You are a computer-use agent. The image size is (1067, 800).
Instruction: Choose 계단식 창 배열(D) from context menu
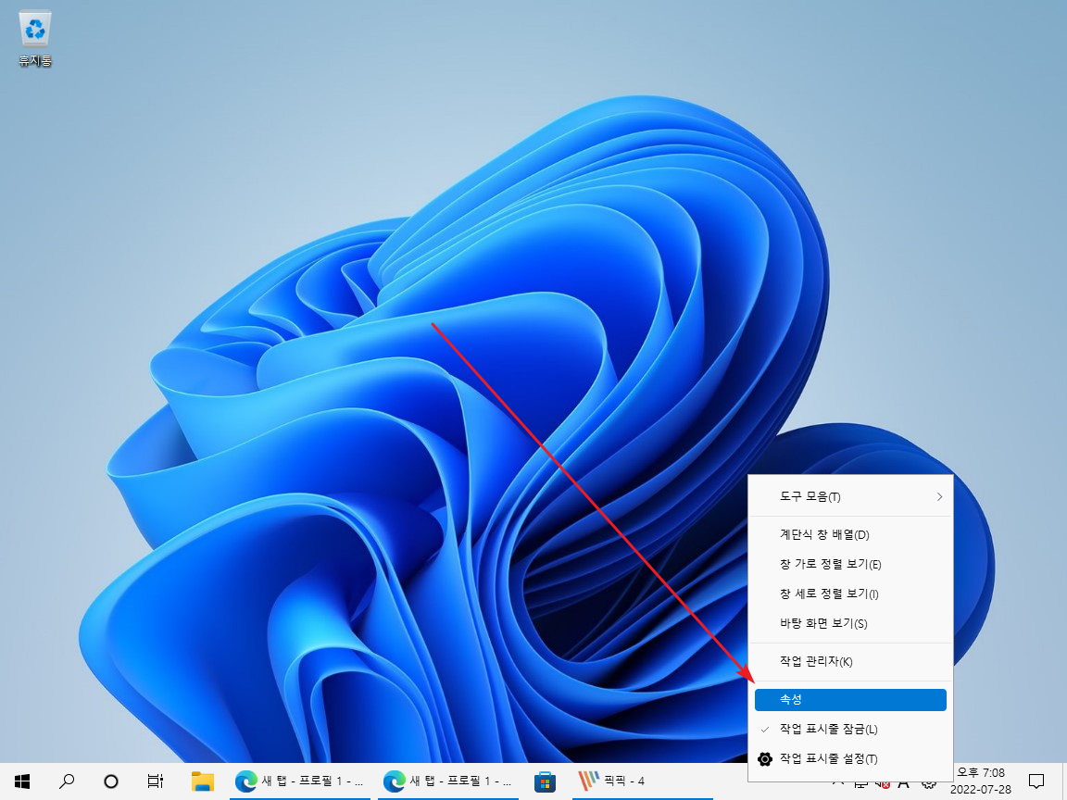(x=850, y=534)
